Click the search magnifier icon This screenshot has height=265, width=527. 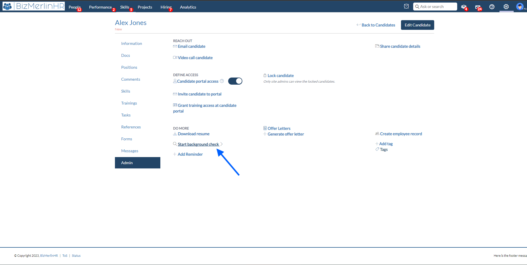417,7
